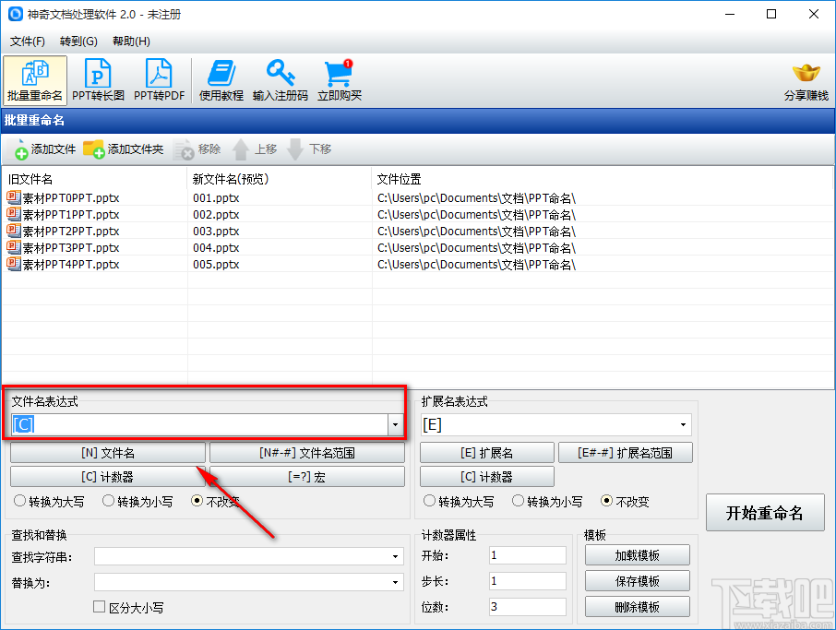This screenshot has width=836, height=630.
Task: Select file icon of 素材PPT3PPT.pptx
Action: [14, 247]
